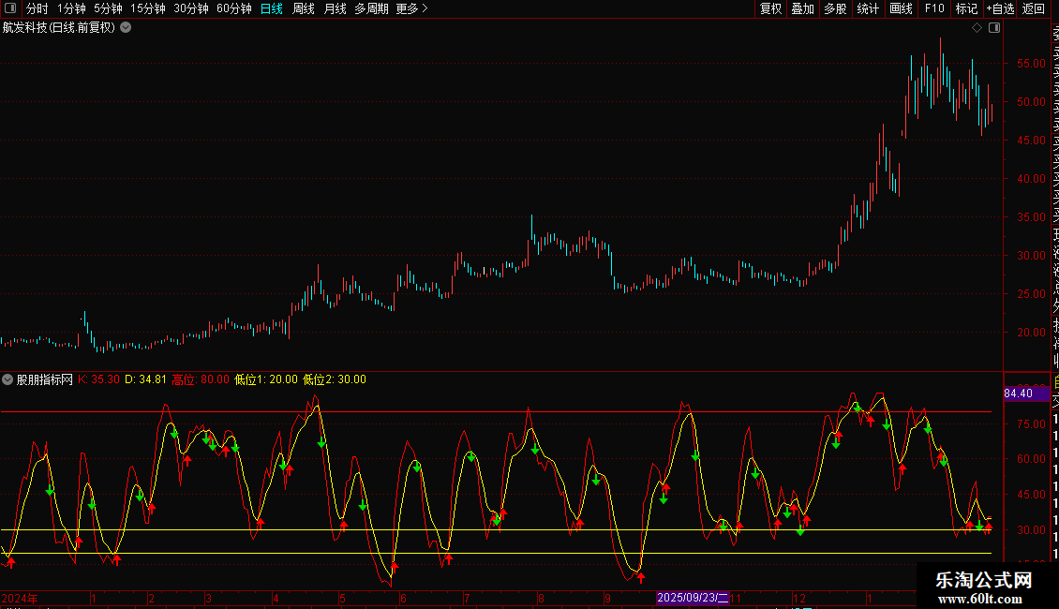Expand the 航发科技 chart title dropdown

point(126,28)
